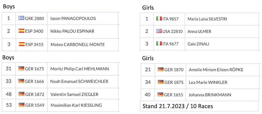This screenshot has height=114, width=262.
Task: Select sail number GER 1872
Action: (x=35, y=94)
